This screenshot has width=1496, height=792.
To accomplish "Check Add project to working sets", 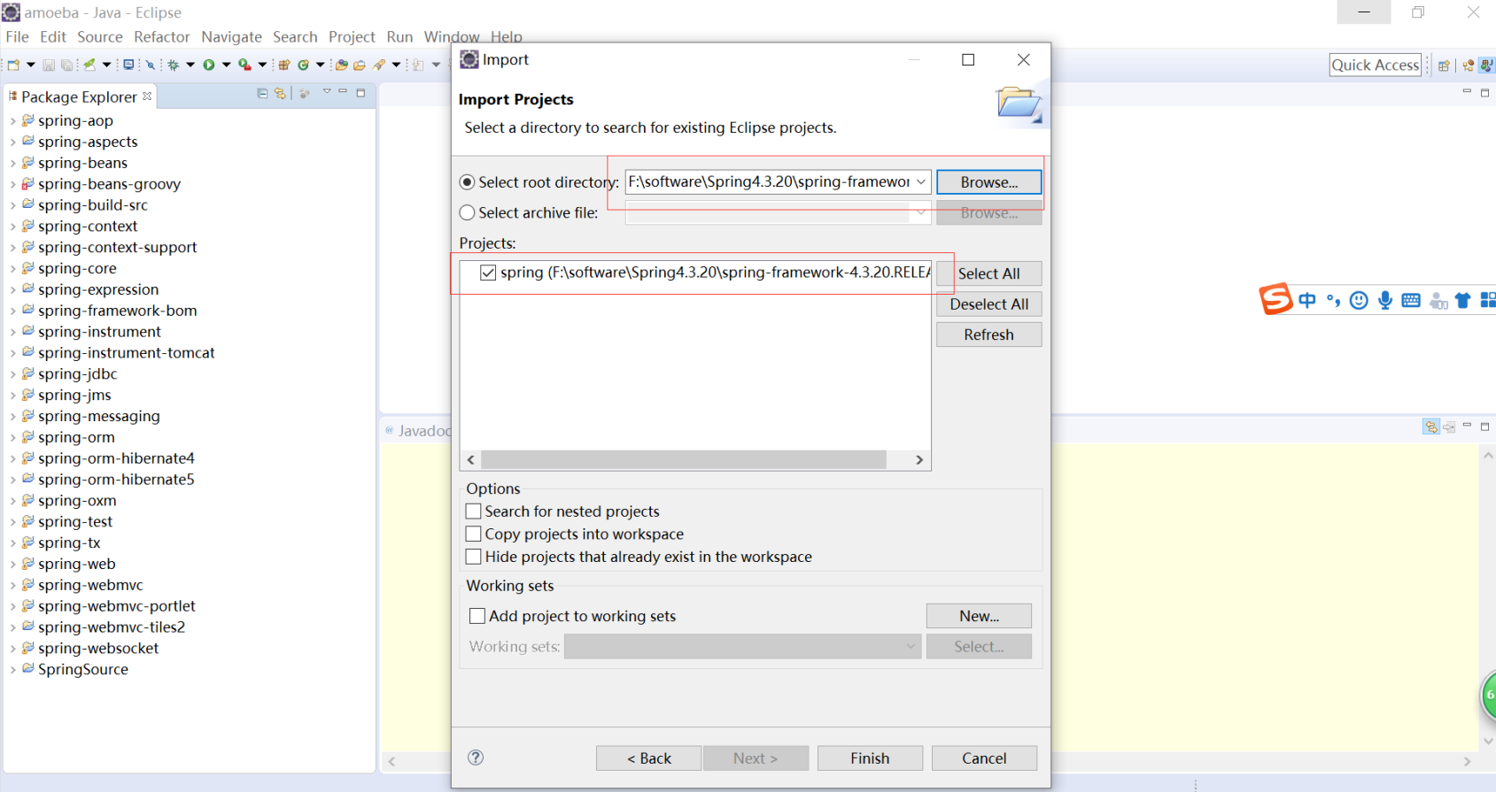I will 477,616.
